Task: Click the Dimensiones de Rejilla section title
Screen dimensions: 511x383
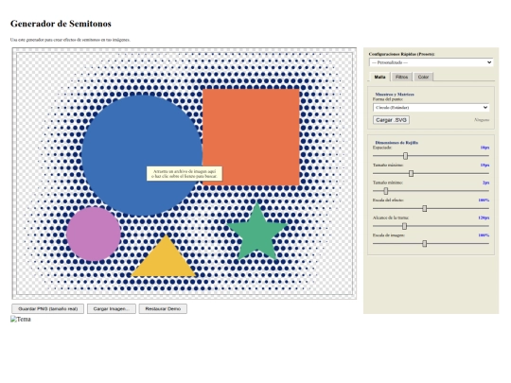Action: 396,143
